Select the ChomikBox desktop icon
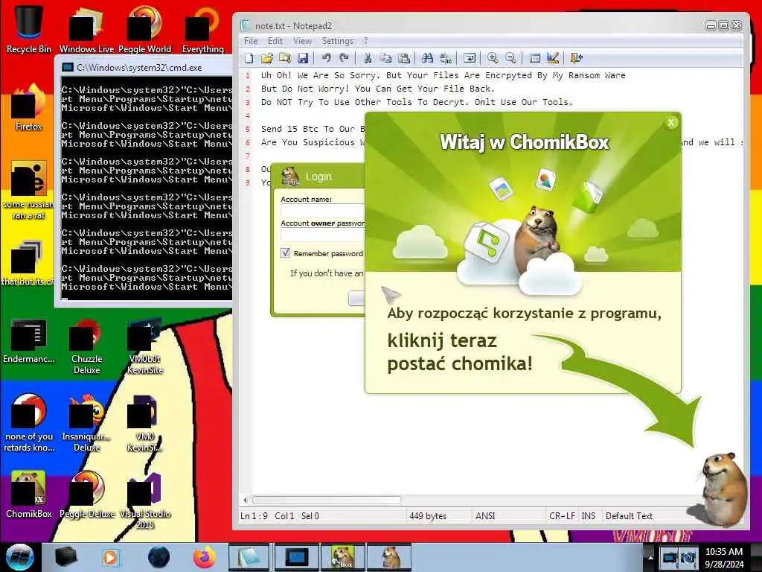The width and height of the screenshot is (762, 572). point(29,494)
